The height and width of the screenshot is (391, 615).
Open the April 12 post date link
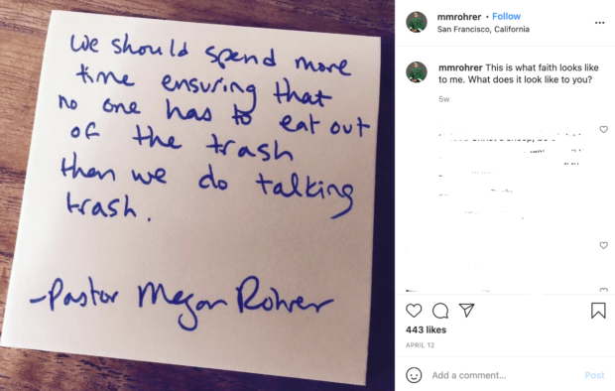(420, 345)
